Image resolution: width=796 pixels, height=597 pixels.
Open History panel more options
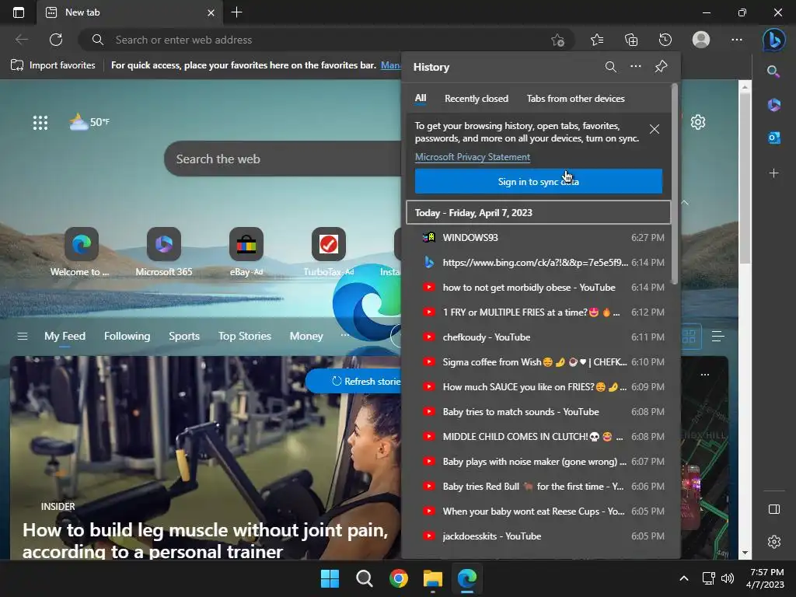point(636,67)
